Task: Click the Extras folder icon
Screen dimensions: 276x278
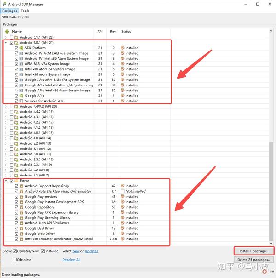Action: (17, 181)
